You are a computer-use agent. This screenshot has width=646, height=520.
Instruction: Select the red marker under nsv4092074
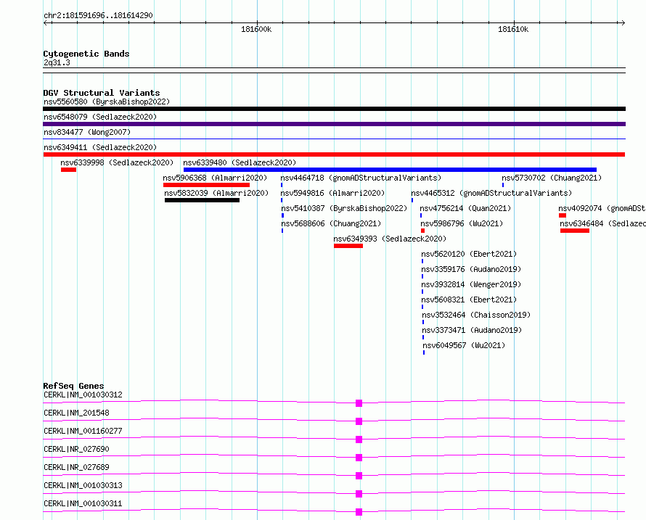point(563,215)
